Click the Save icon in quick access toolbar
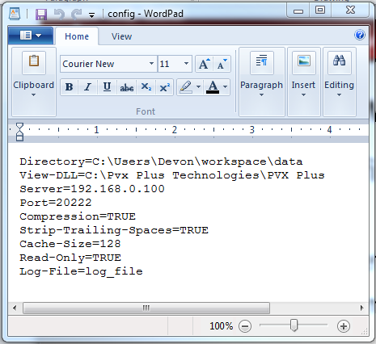Viewport: 376px width, 344px height. pos(41,14)
